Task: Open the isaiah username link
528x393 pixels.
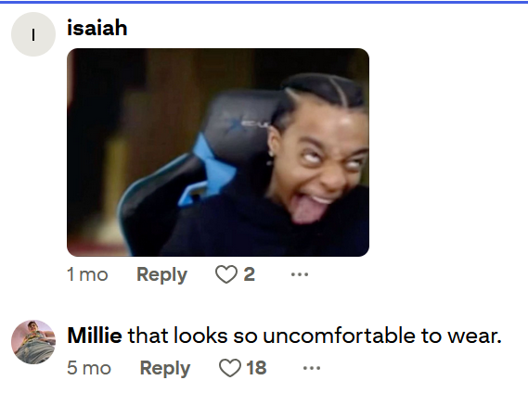Action: coord(97,28)
